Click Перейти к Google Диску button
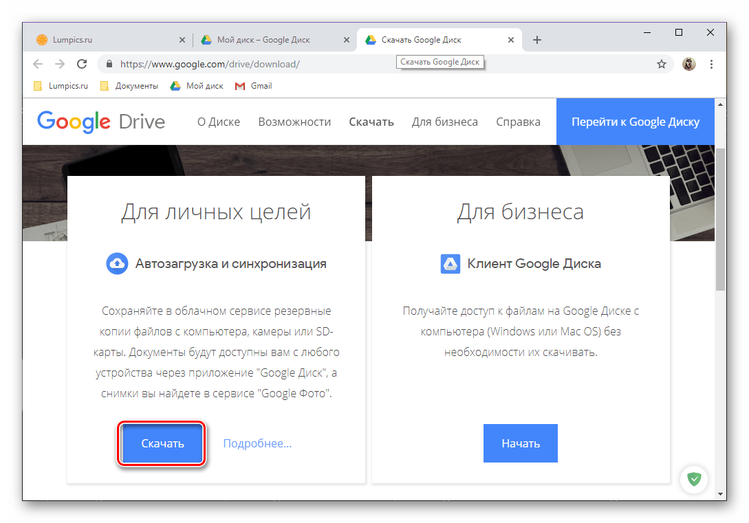749x523 pixels. (x=636, y=122)
